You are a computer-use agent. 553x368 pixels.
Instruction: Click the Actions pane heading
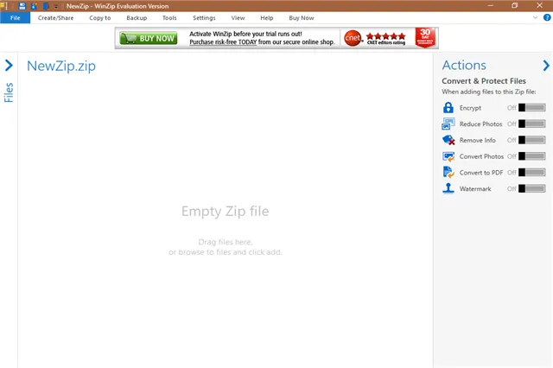pyautogui.click(x=464, y=65)
